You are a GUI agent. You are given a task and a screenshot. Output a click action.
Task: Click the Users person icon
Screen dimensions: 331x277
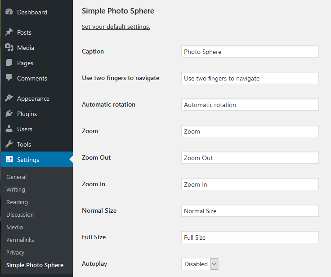9,129
